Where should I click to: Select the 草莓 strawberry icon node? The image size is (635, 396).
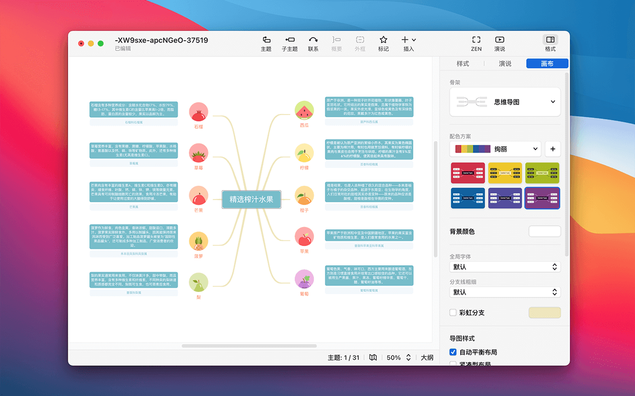pyautogui.click(x=198, y=153)
